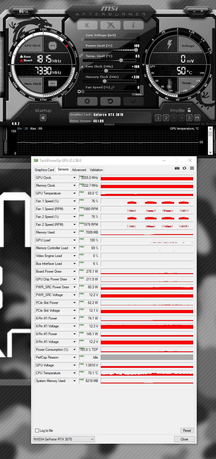Click the Reset button in GPU-Z
The width and height of the screenshot is (216, 459).
[x=187, y=431]
